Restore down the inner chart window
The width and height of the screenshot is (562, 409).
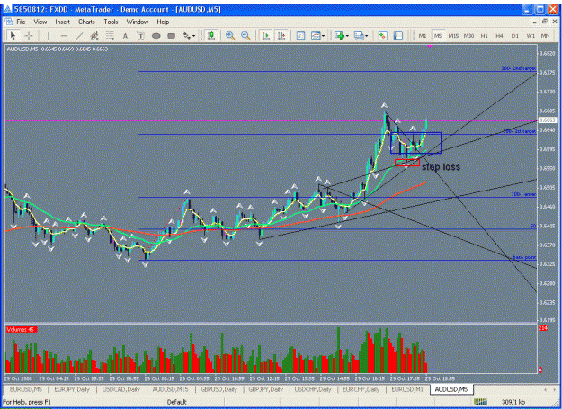[545, 22]
